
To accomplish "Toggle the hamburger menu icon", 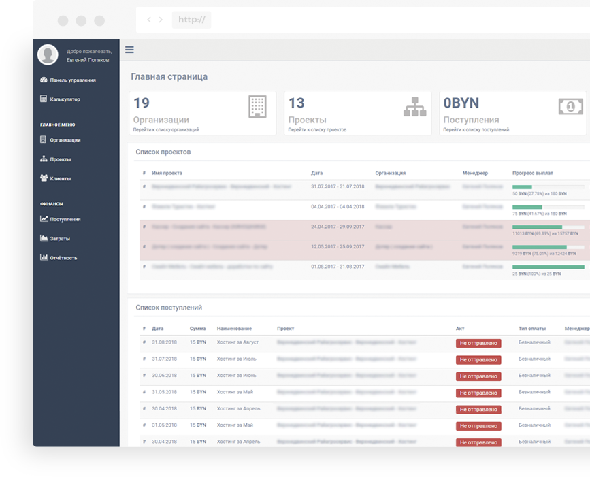I will click(x=129, y=50).
